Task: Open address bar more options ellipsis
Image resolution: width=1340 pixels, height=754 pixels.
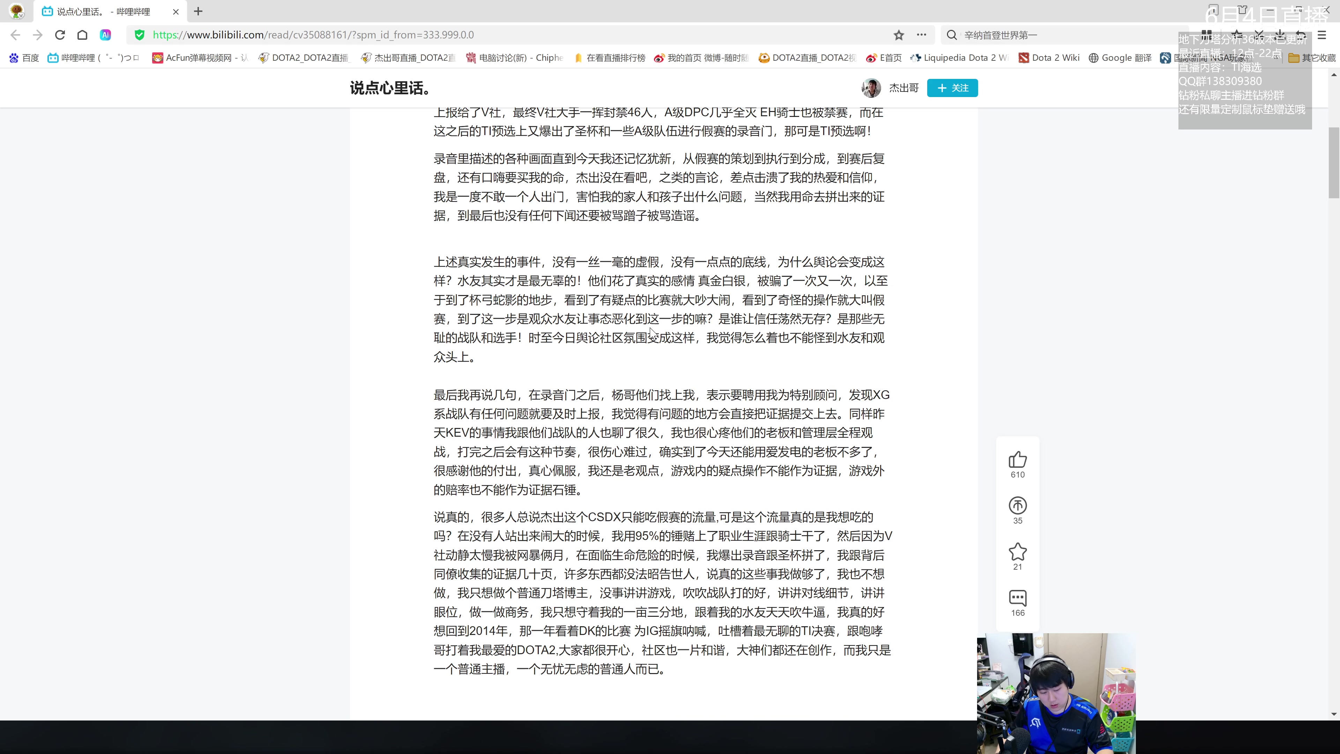Action: pyautogui.click(x=921, y=35)
